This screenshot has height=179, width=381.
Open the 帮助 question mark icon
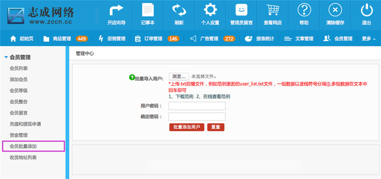304,10
